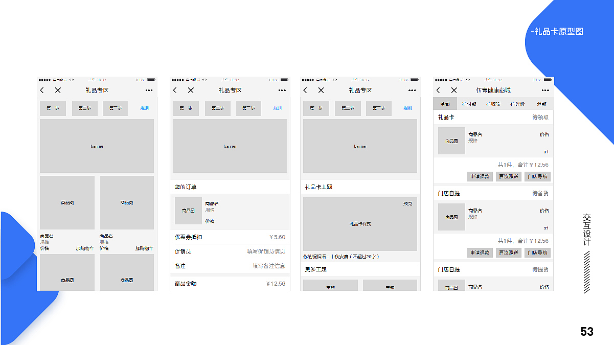Tap 第三步 step in product-grid mockup
Screen dimensions: 614x345
pyautogui.click(x=116, y=108)
